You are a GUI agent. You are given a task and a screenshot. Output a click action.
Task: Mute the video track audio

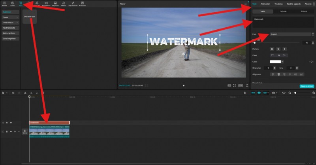point(15,132)
